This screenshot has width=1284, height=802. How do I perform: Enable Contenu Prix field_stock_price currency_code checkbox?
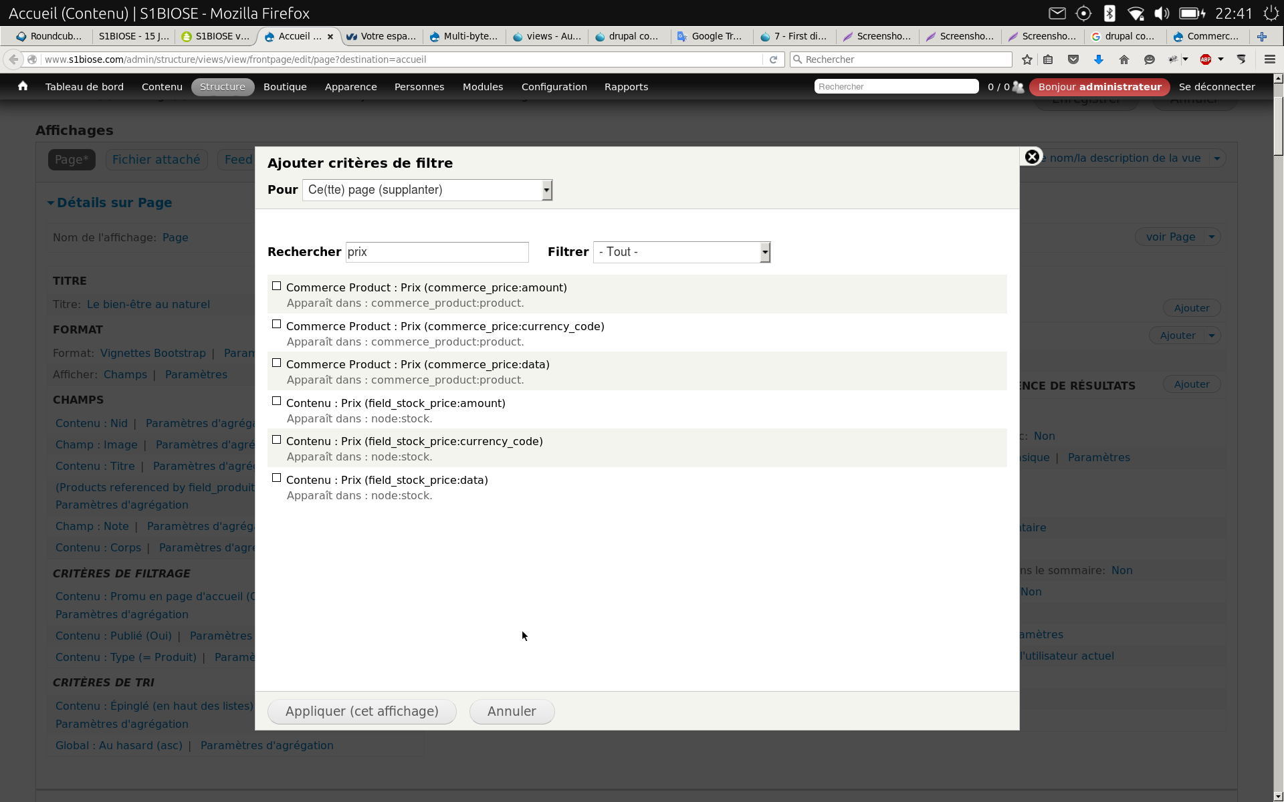276,440
